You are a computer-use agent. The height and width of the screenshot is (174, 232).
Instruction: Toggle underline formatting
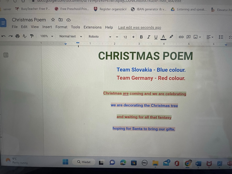tap(156, 37)
